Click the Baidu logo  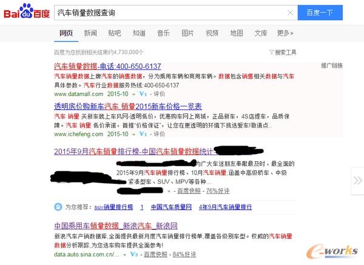[x=27, y=12]
